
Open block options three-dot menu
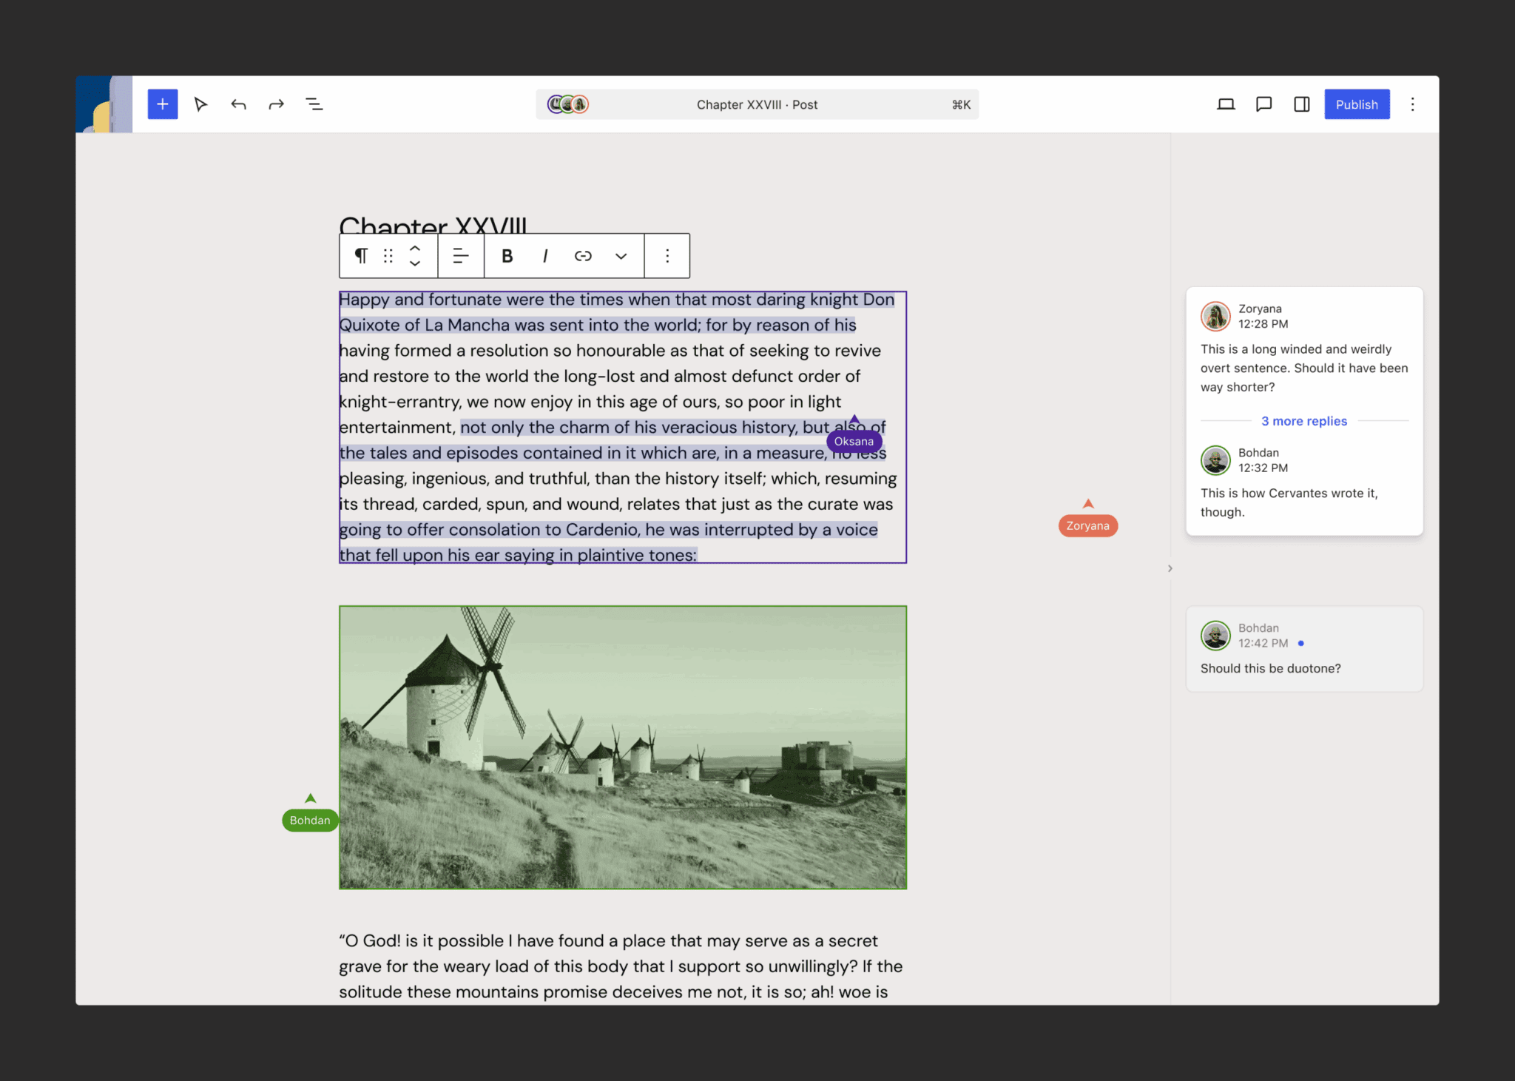point(667,256)
